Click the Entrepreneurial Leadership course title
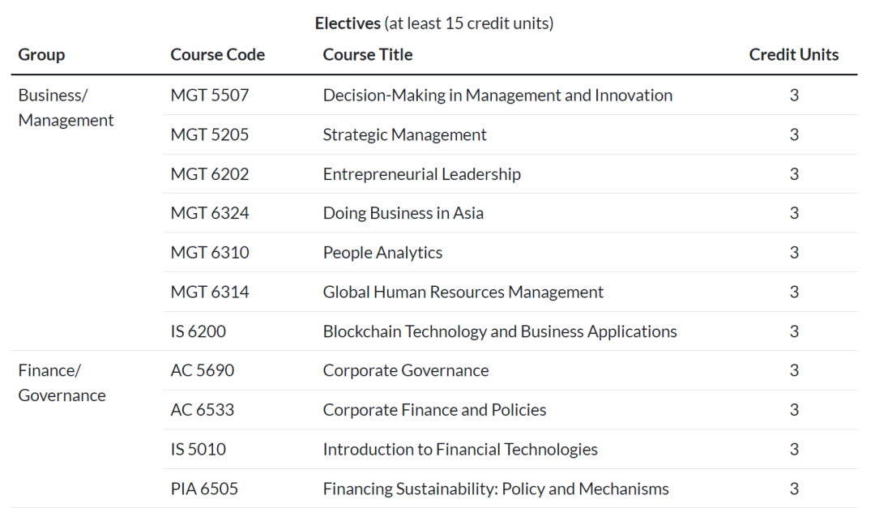Image resolution: width=875 pixels, height=508 pixels. [421, 174]
